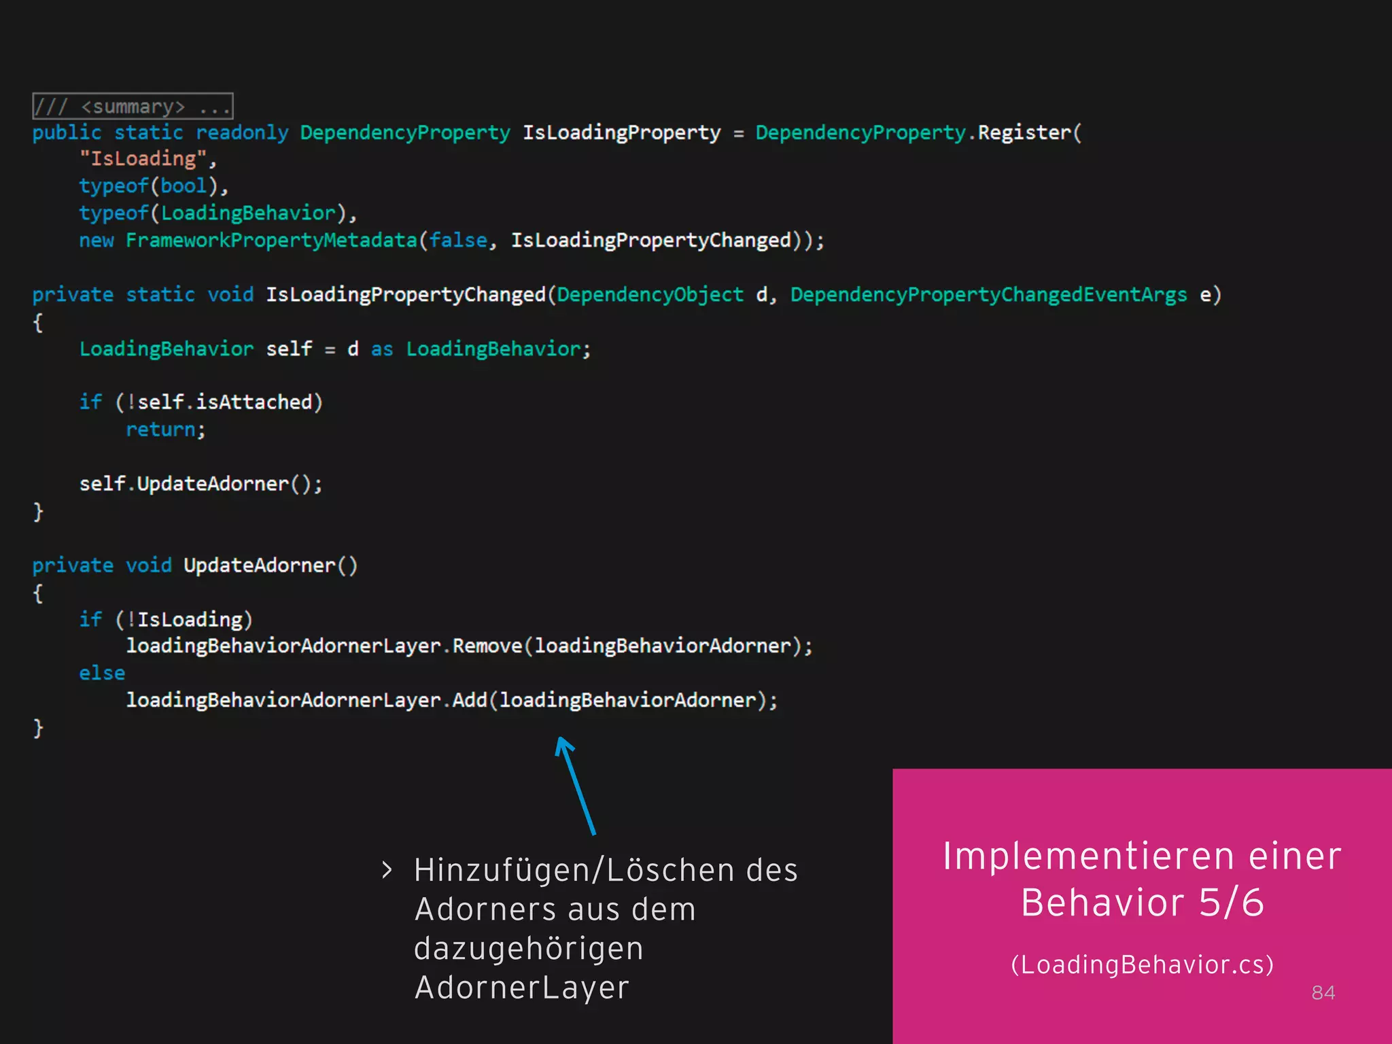Click loadingBehaviorAdornerLayer.Remove line
The height and width of the screenshot is (1044, 1392).
point(469,646)
